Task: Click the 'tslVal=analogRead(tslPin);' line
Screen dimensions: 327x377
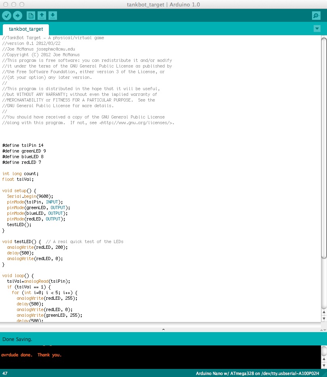Action: pos(38,281)
